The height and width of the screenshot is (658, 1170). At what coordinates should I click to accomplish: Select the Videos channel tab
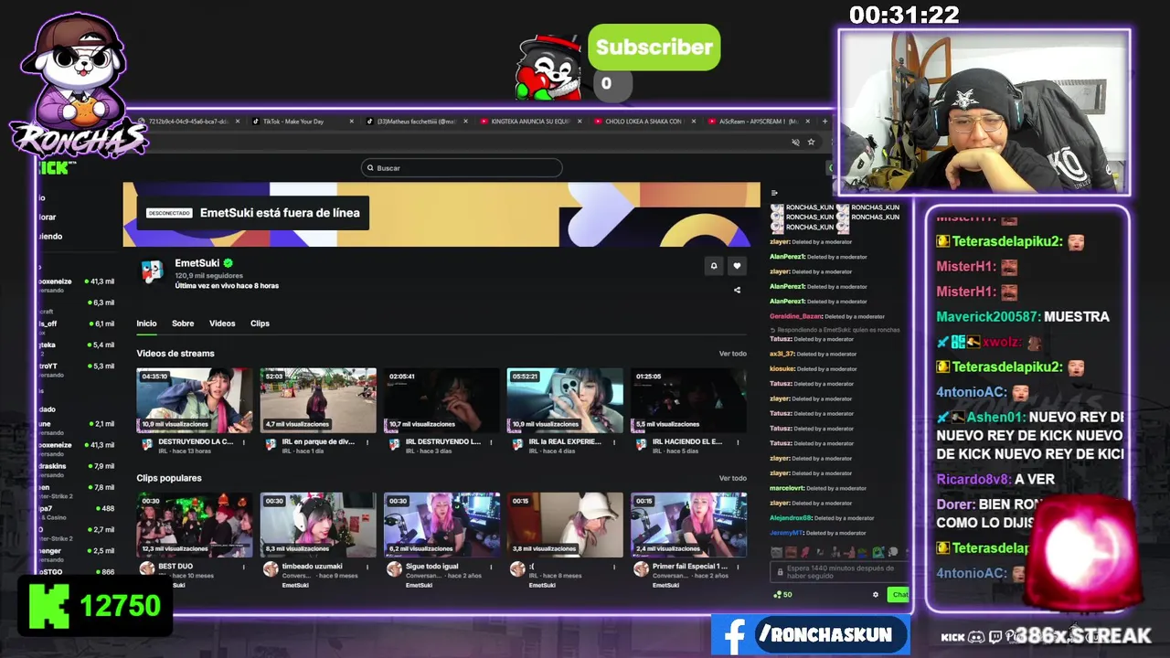click(222, 324)
